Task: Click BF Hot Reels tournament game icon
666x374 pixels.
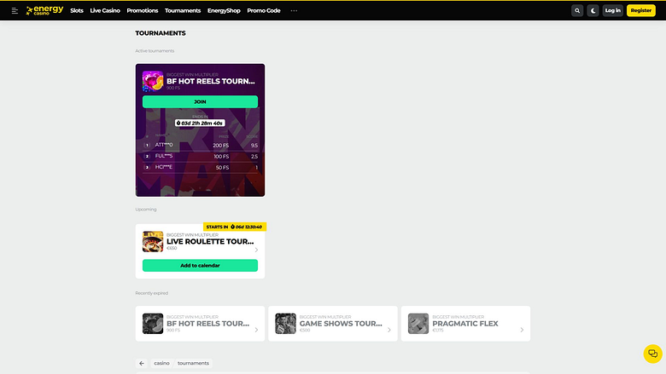Action: 153,81
